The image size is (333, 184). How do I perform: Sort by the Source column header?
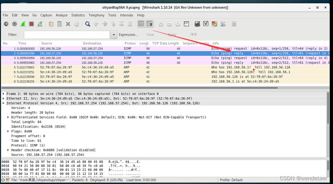click(x=60, y=43)
